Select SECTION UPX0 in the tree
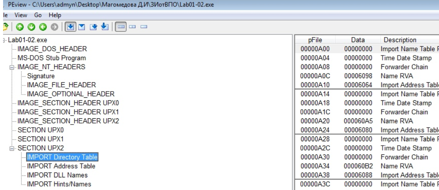Screen dimensions: 439x190 coord(41,130)
